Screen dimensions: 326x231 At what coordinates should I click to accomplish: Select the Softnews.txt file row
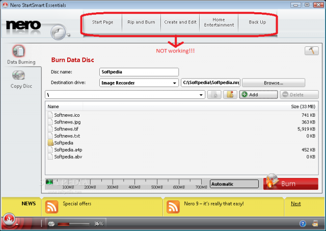click(x=181, y=136)
